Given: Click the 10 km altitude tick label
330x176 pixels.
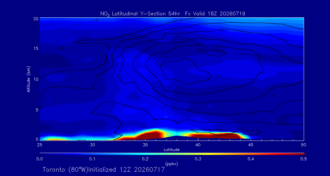Looking at the screenshot, I should click(35, 79).
